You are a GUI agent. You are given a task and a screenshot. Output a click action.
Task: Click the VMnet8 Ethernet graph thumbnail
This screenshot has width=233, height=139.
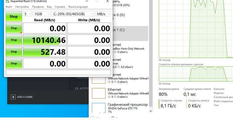tap(99, 94)
